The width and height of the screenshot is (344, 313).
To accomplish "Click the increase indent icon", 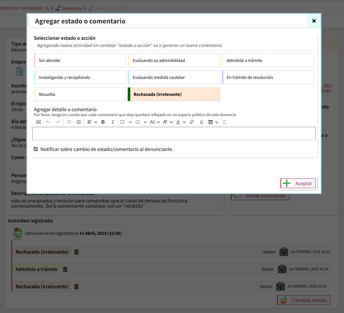I will click(x=79, y=122).
